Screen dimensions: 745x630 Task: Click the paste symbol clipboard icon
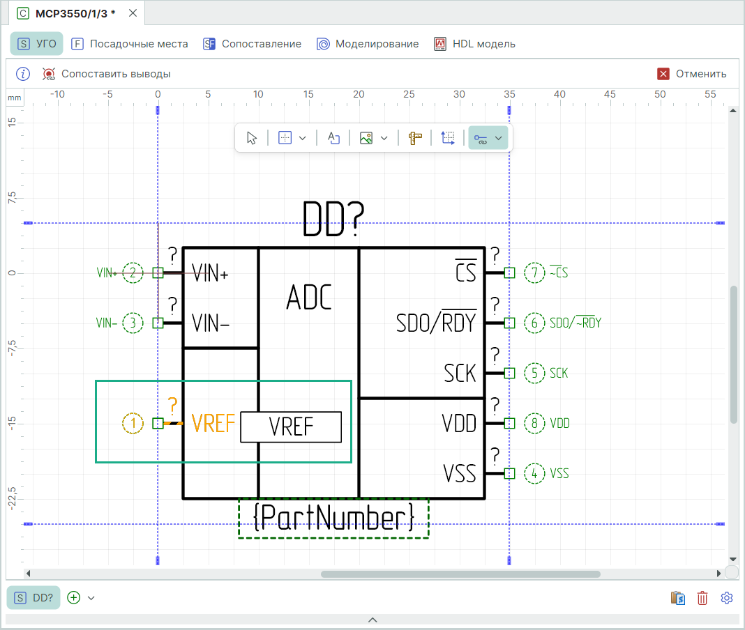tap(677, 598)
